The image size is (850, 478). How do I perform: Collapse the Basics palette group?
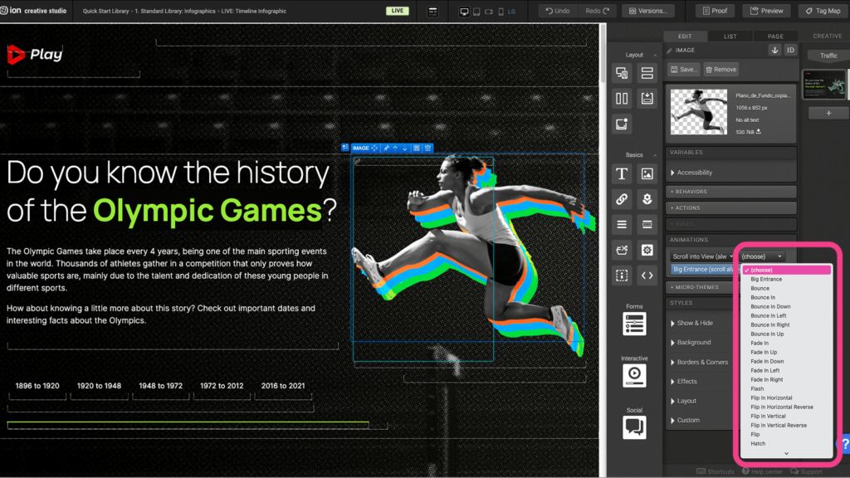pyautogui.click(x=655, y=155)
